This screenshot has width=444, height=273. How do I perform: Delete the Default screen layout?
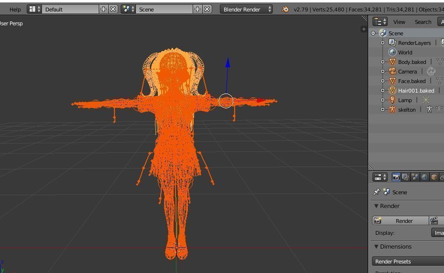click(113, 10)
